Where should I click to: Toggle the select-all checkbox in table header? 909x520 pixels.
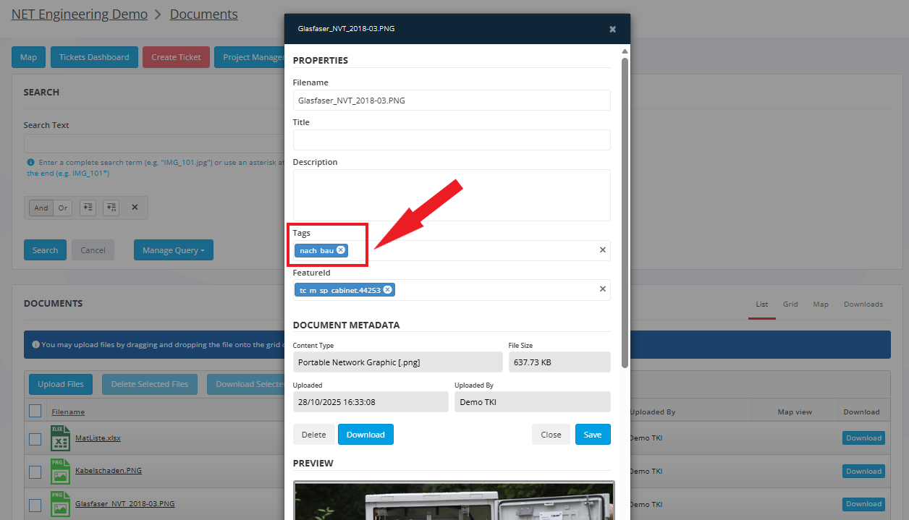coord(35,412)
